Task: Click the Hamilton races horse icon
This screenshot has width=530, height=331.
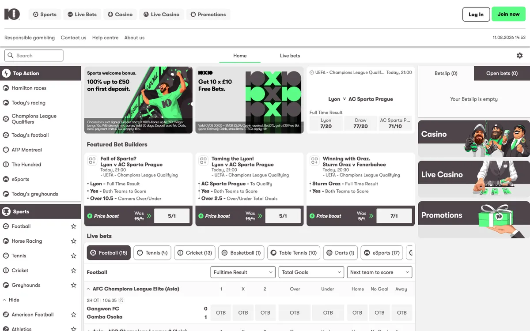Action: [6, 88]
